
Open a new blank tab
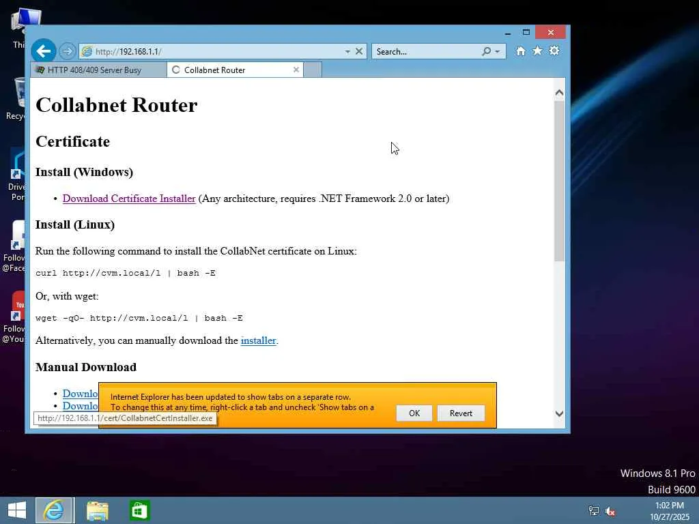coord(313,70)
